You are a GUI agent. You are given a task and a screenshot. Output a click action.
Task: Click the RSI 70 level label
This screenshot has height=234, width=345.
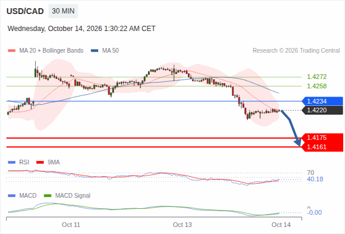(x=310, y=173)
